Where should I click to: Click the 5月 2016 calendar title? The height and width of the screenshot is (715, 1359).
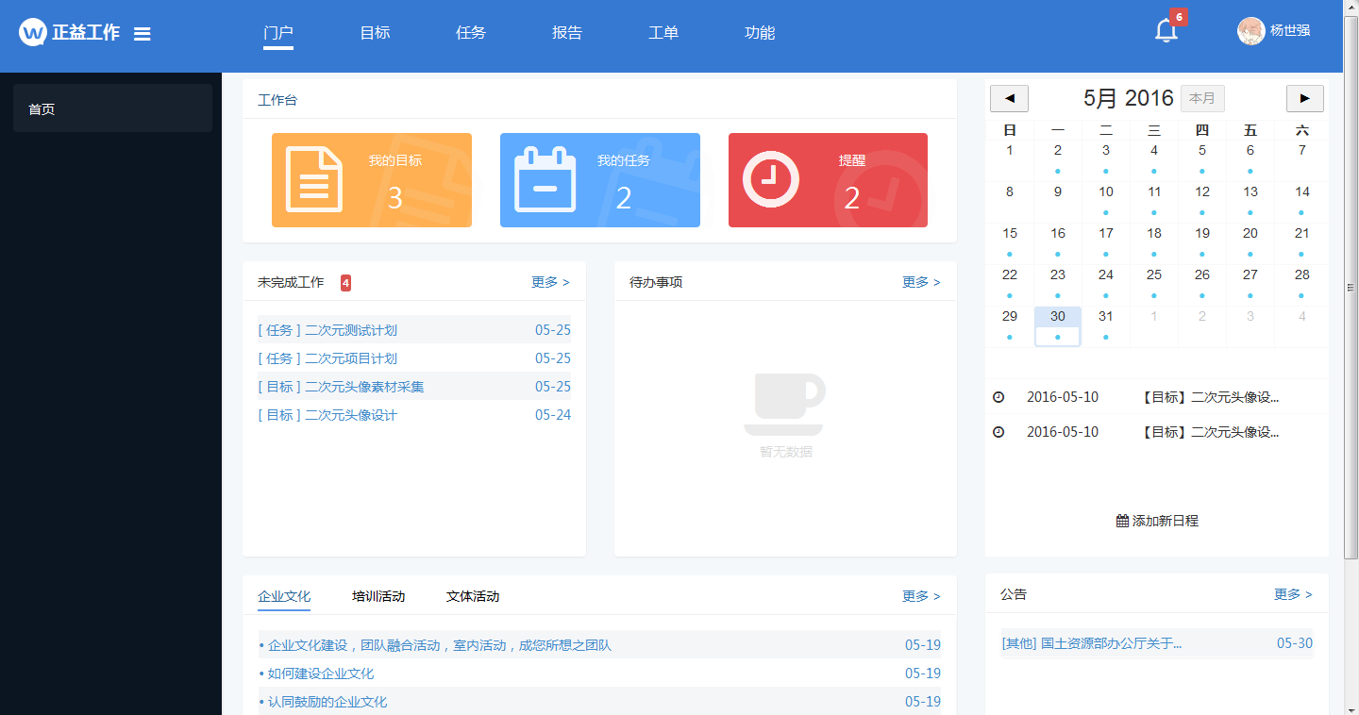[x=1129, y=98]
